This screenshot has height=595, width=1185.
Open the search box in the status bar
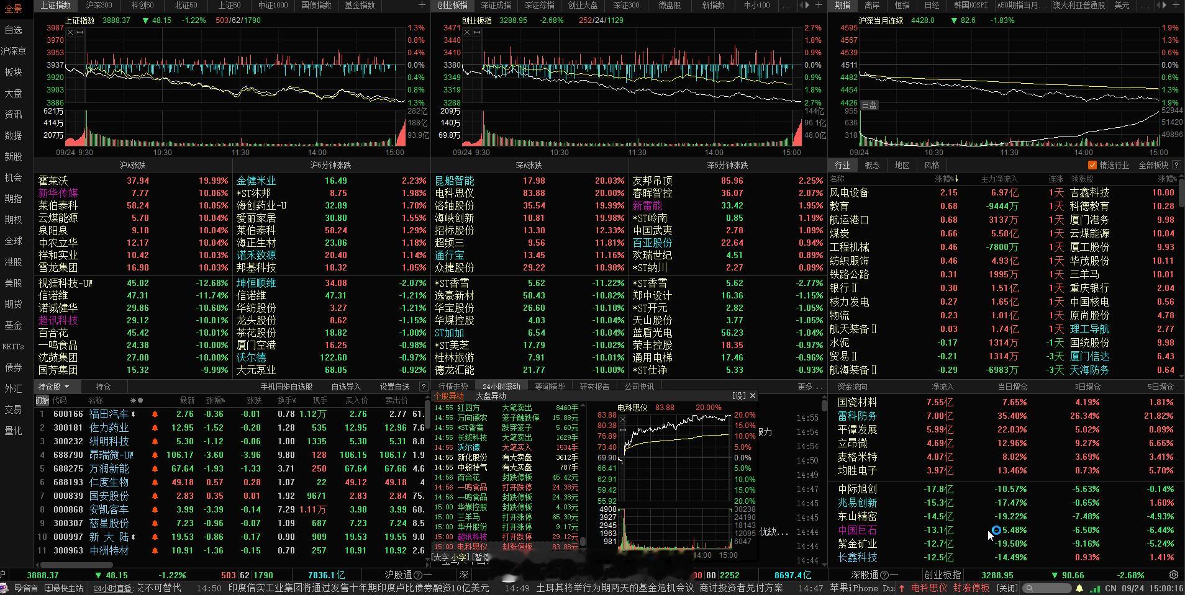[1048, 588]
